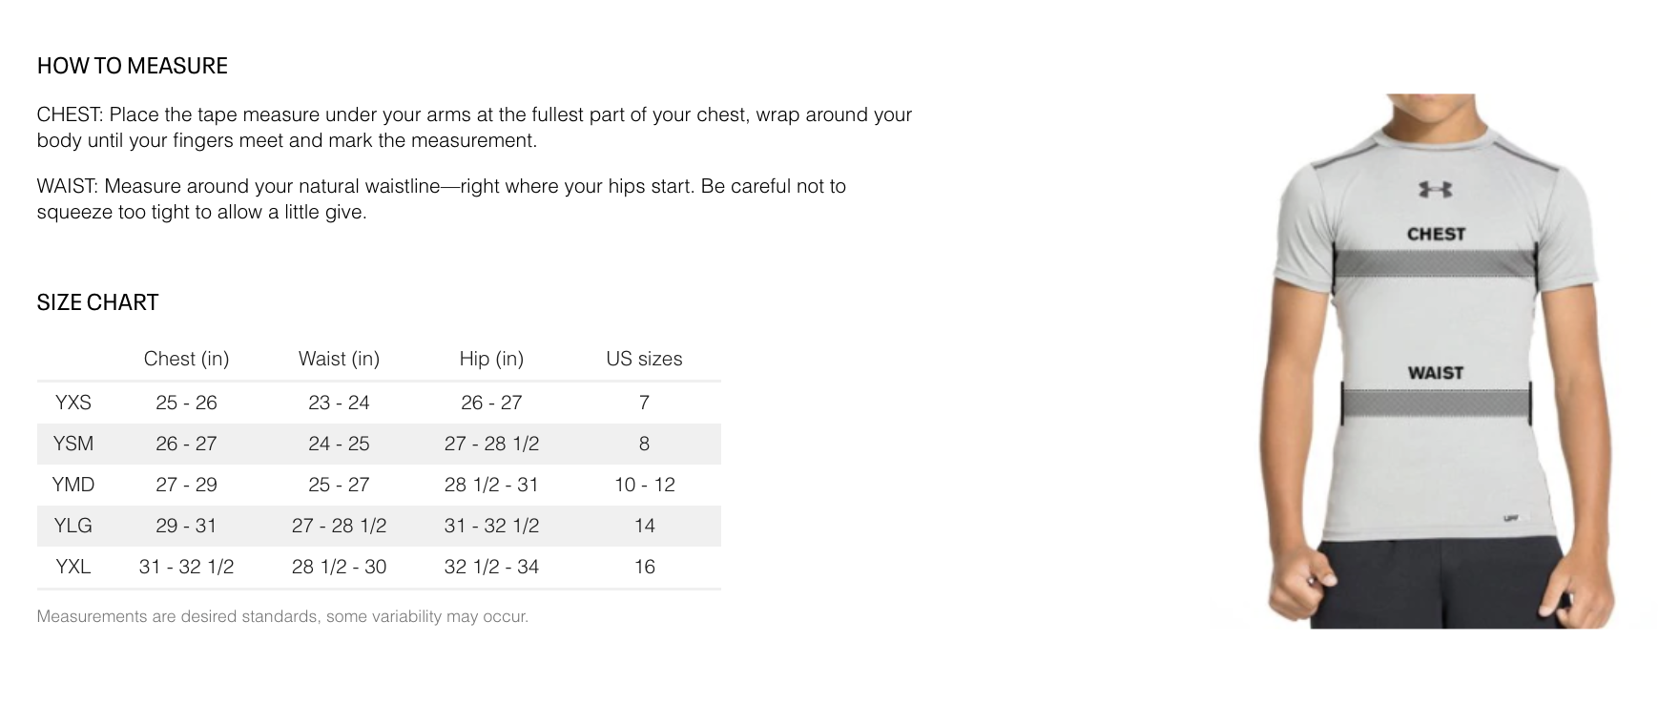This screenshot has height=704, width=1658.
Task: Click the waist measuring band graphic
Action: coord(1435,403)
